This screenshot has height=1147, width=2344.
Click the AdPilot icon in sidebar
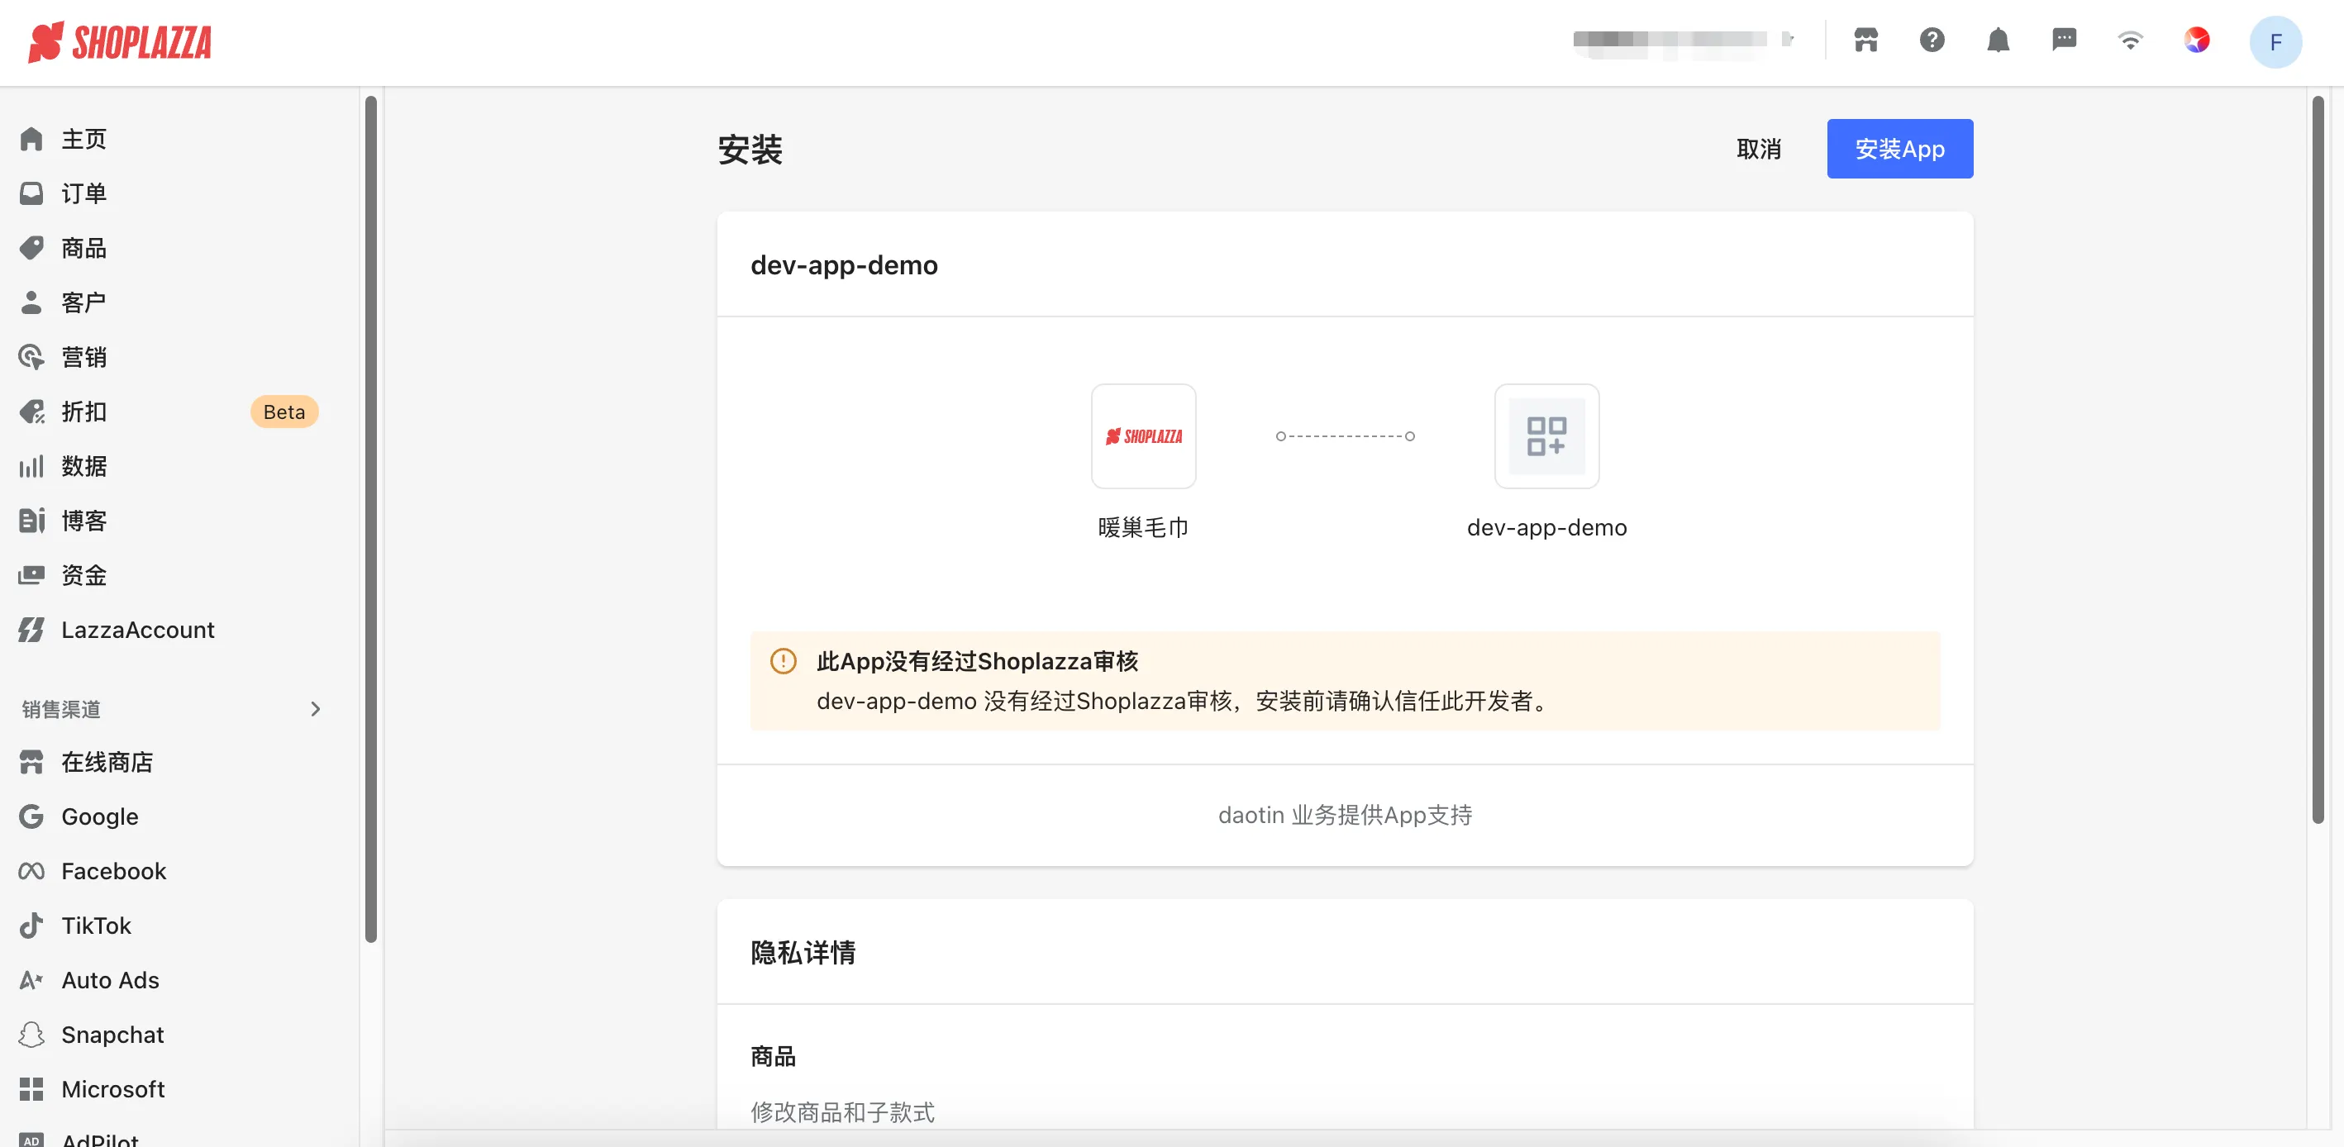[x=32, y=1140]
